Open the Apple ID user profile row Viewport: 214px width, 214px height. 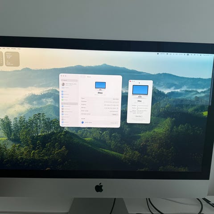pyautogui.click(x=70, y=84)
